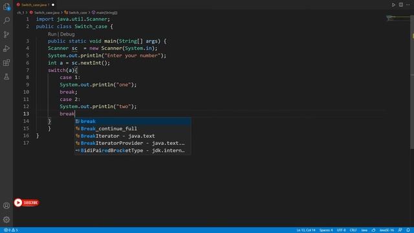Select the Break_continue_full suggestion

(x=133, y=129)
